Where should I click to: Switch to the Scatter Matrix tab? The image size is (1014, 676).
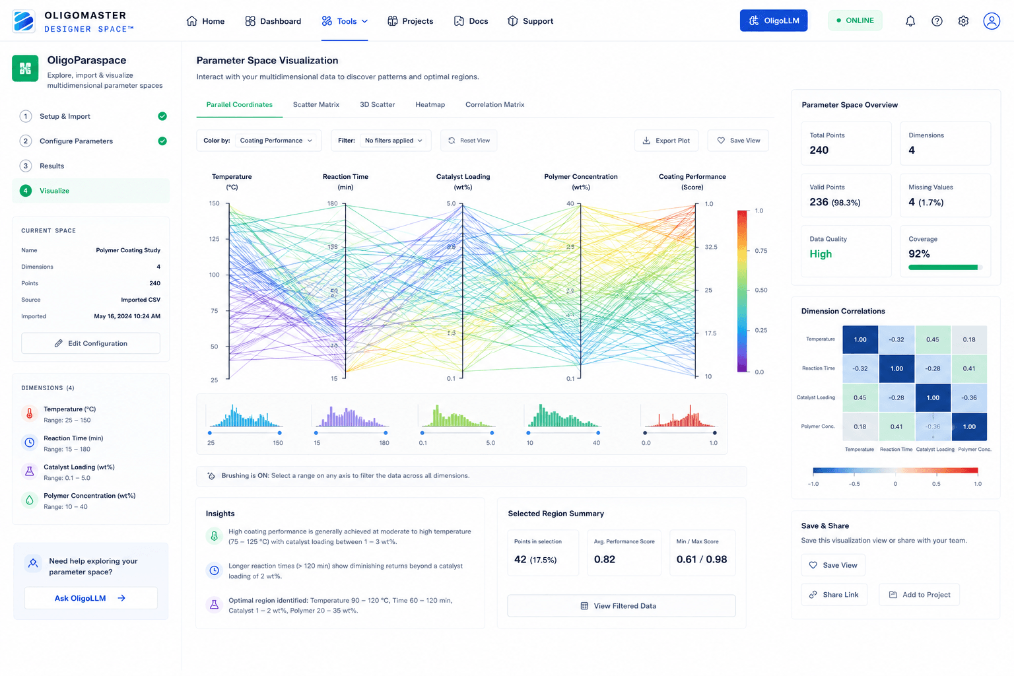coord(316,104)
